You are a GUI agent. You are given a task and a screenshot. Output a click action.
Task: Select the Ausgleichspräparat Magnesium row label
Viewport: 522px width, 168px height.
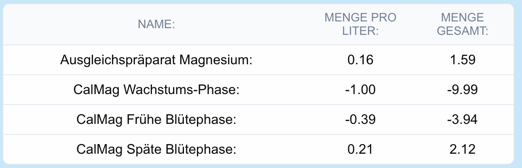[x=156, y=60]
